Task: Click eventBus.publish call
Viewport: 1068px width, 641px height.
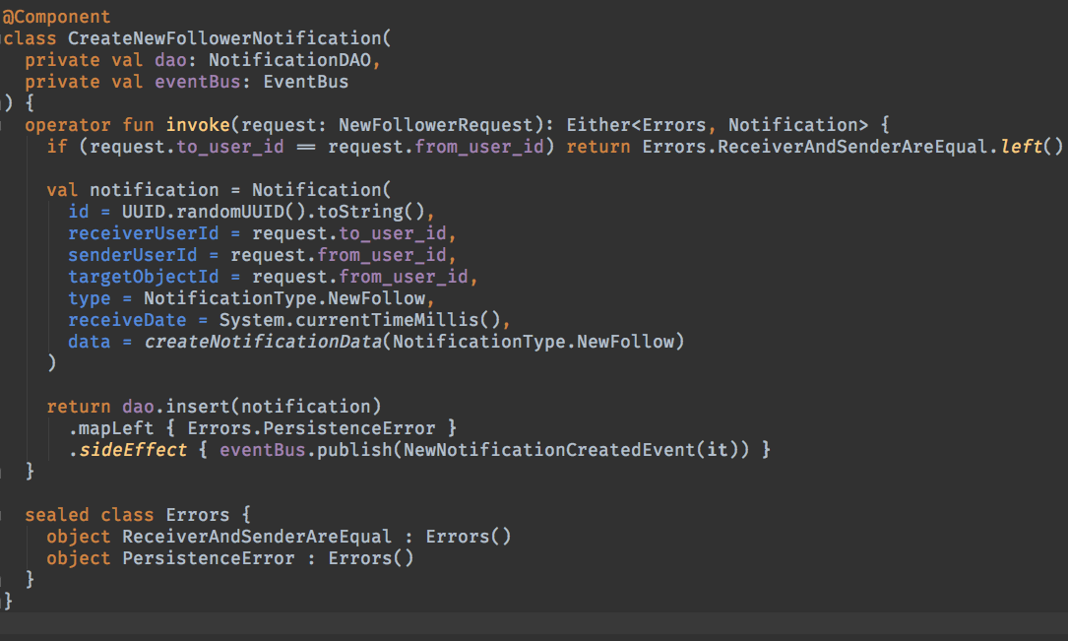Action: point(306,450)
